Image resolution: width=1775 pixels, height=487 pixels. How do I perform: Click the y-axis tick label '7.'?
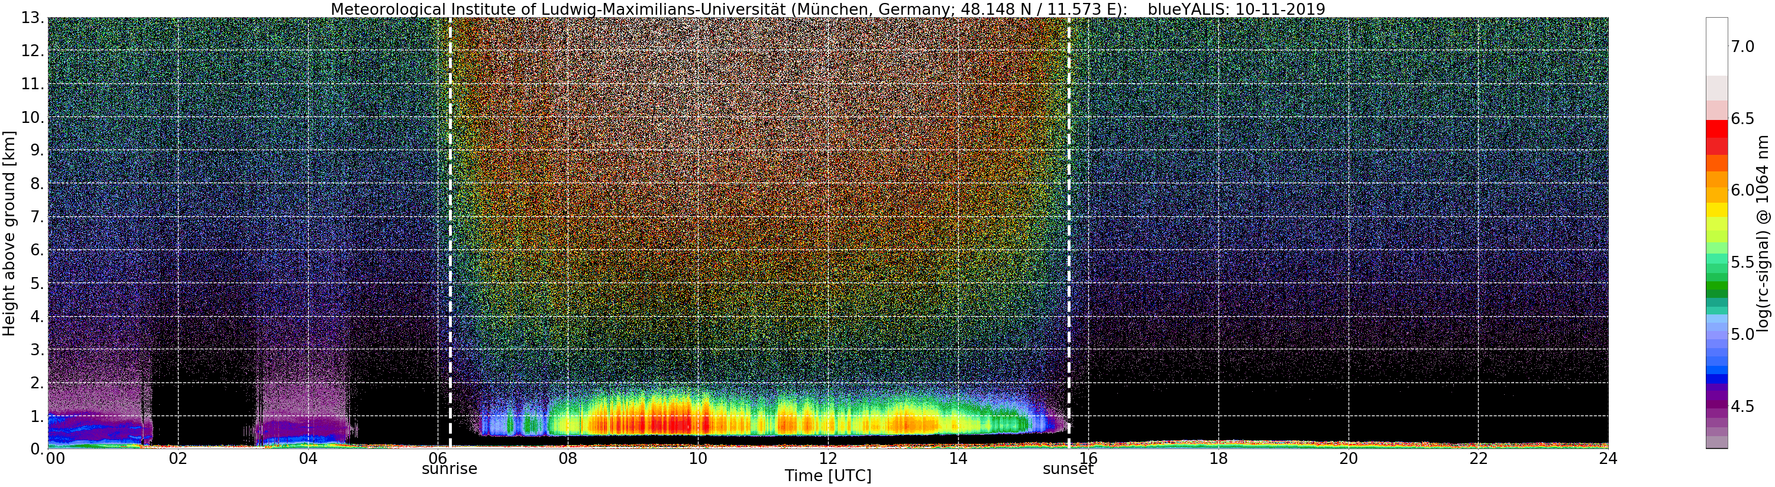[x=37, y=217]
